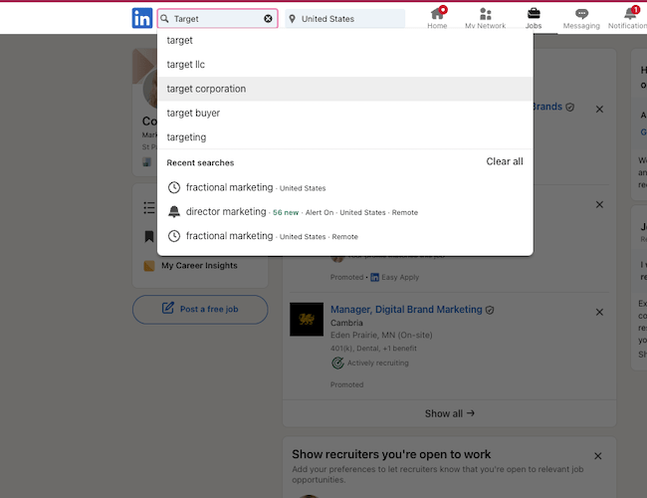Click the Post a free job button

tap(200, 310)
